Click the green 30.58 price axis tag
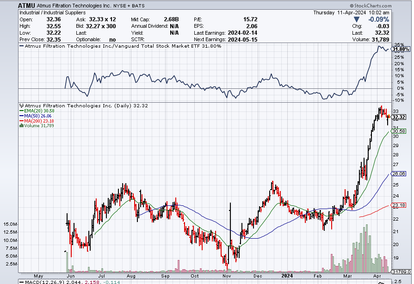The height and width of the screenshot is (284, 414). [x=399, y=131]
